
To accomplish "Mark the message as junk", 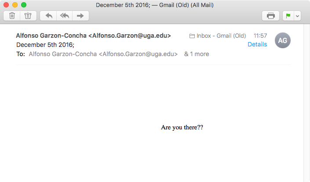I will (x=28, y=16).
